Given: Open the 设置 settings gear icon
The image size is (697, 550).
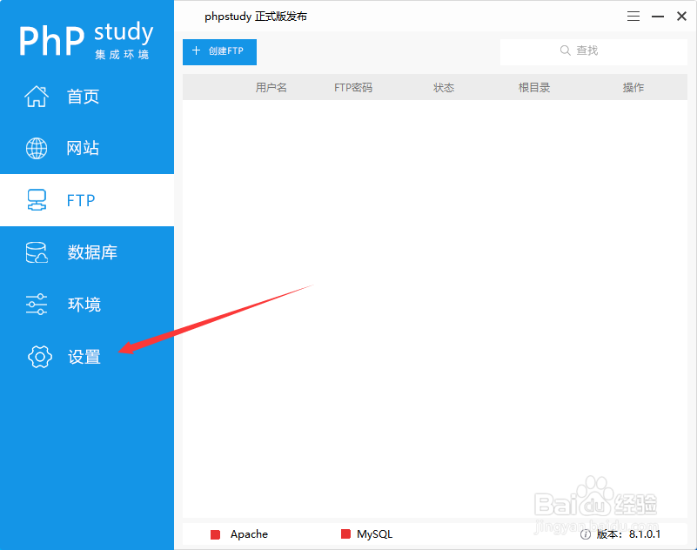Looking at the screenshot, I should (40, 357).
